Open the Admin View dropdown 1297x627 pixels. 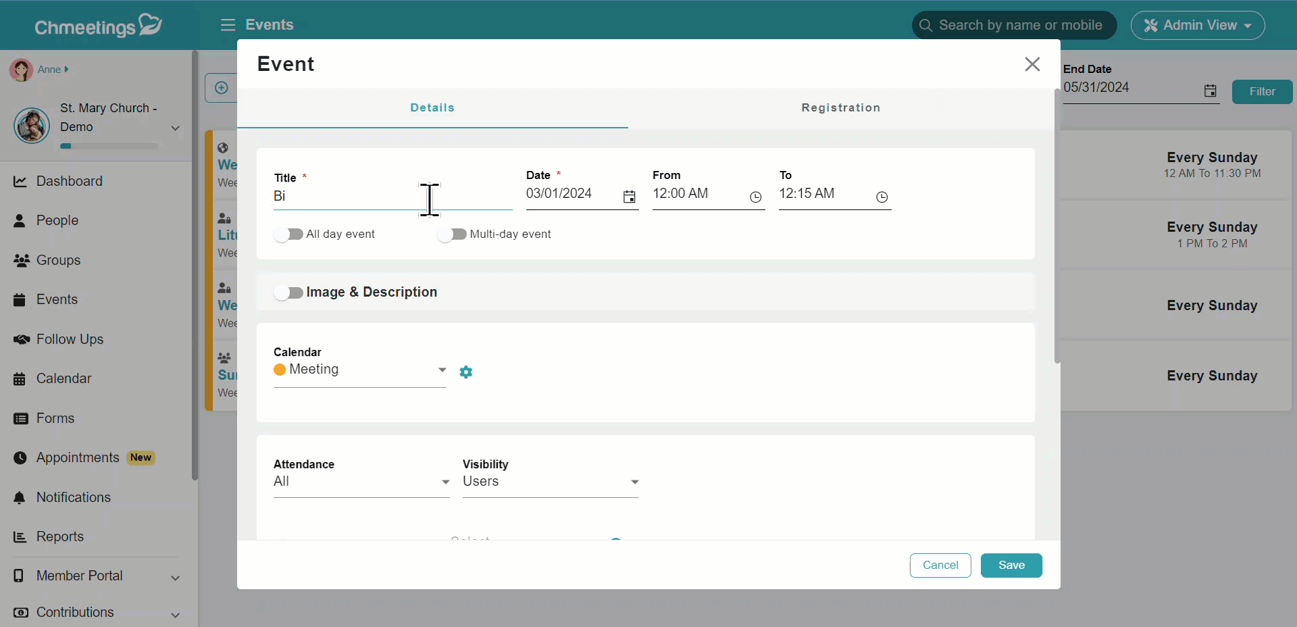[x=1198, y=26]
